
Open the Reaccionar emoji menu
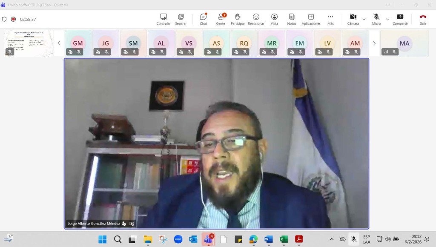coord(256,19)
